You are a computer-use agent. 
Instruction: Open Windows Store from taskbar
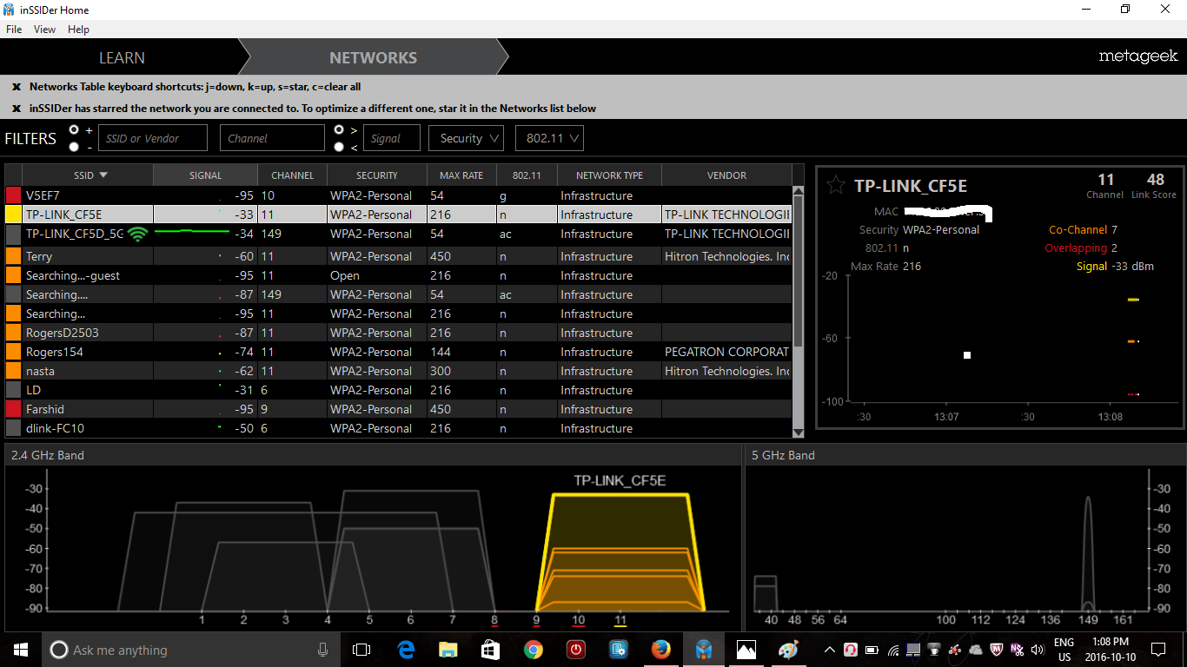[490, 650]
